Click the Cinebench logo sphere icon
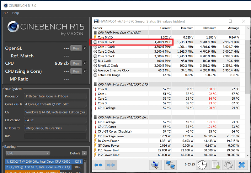The image size is (251, 173). pyautogui.click(x=13, y=27)
